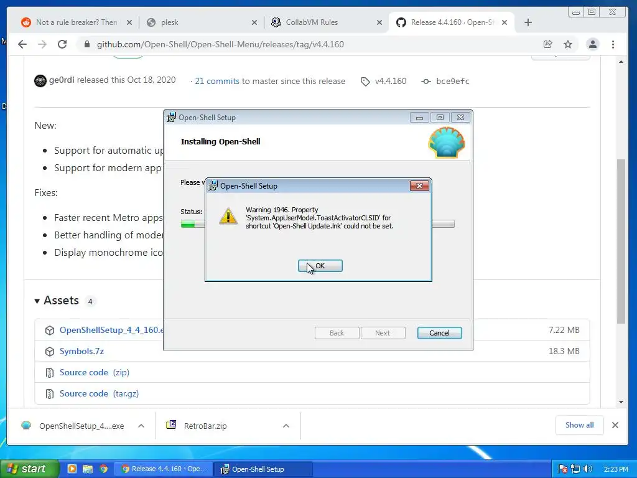The image size is (637, 478).
Task: Cancel the Open-Shell installation
Action: 439,333
